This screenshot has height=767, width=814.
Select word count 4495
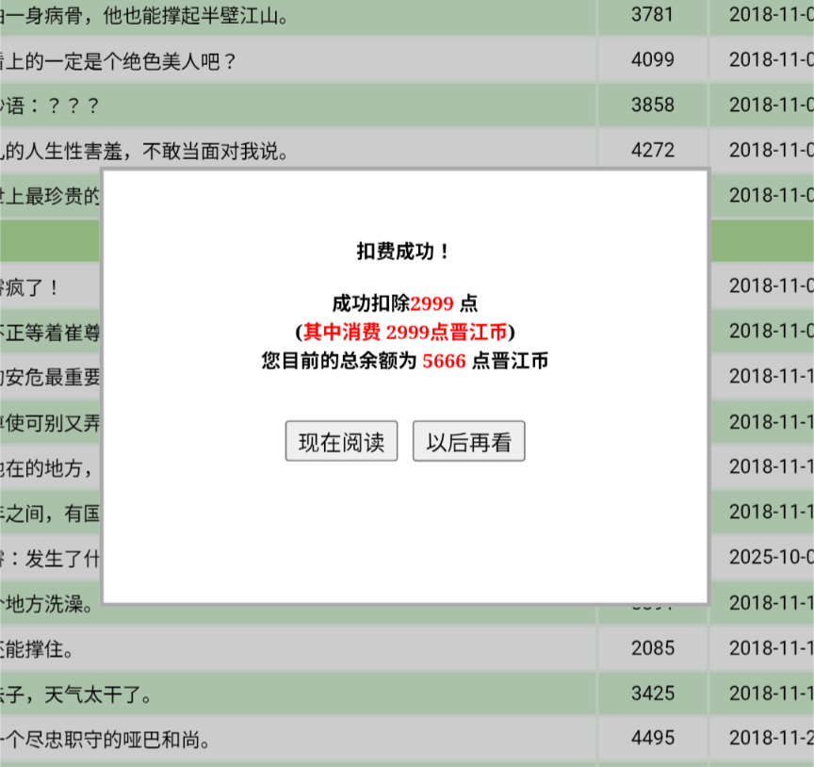tap(652, 738)
